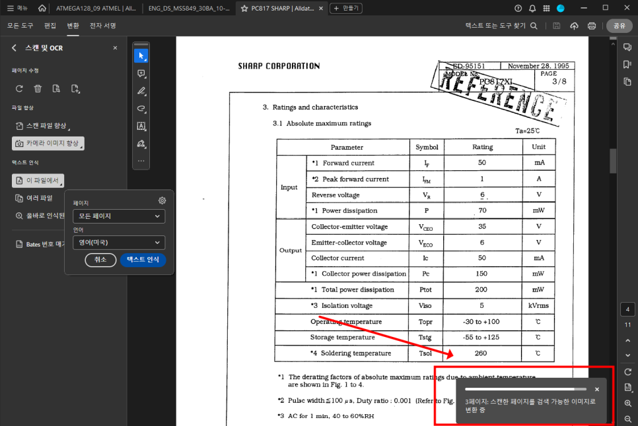Image resolution: width=638 pixels, height=426 pixels.
Task: Open the help question mark icon
Action: (518, 8)
